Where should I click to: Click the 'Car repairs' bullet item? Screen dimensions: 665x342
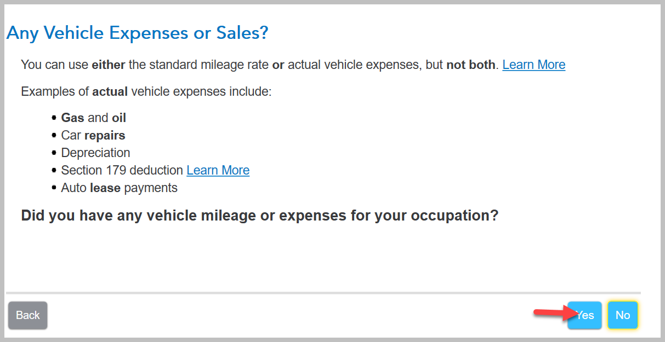click(x=93, y=135)
